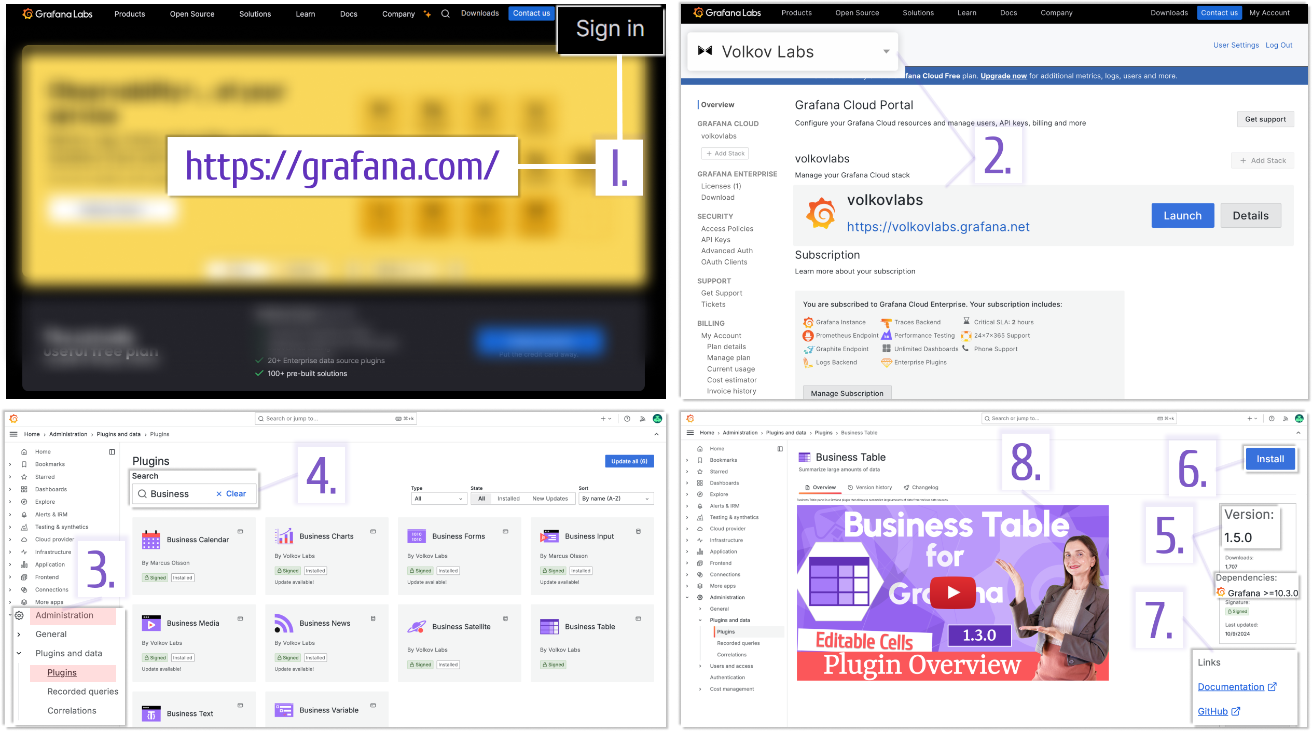The height and width of the screenshot is (731, 1312).
Task: Open Invoice history in Cloud Portal sidebar
Action: point(731,391)
